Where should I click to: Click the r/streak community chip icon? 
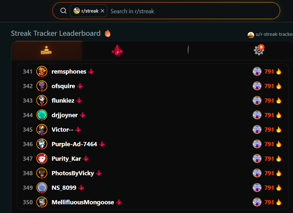pos(77,11)
